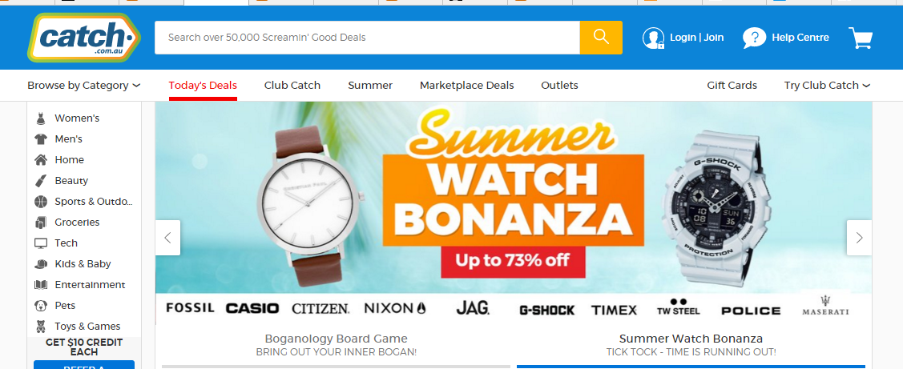Go to previous banner slide arrow
The image size is (903, 369).
pyautogui.click(x=167, y=238)
